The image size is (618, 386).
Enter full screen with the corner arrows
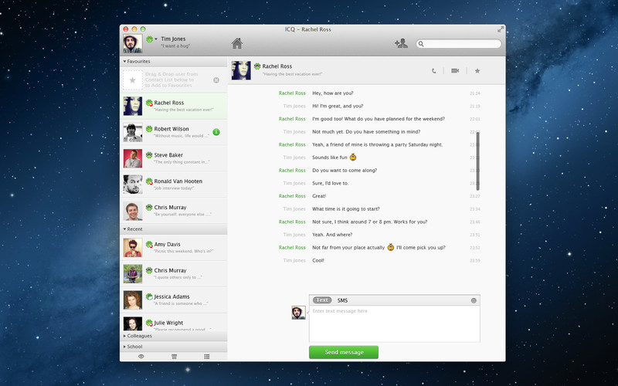(500, 29)
